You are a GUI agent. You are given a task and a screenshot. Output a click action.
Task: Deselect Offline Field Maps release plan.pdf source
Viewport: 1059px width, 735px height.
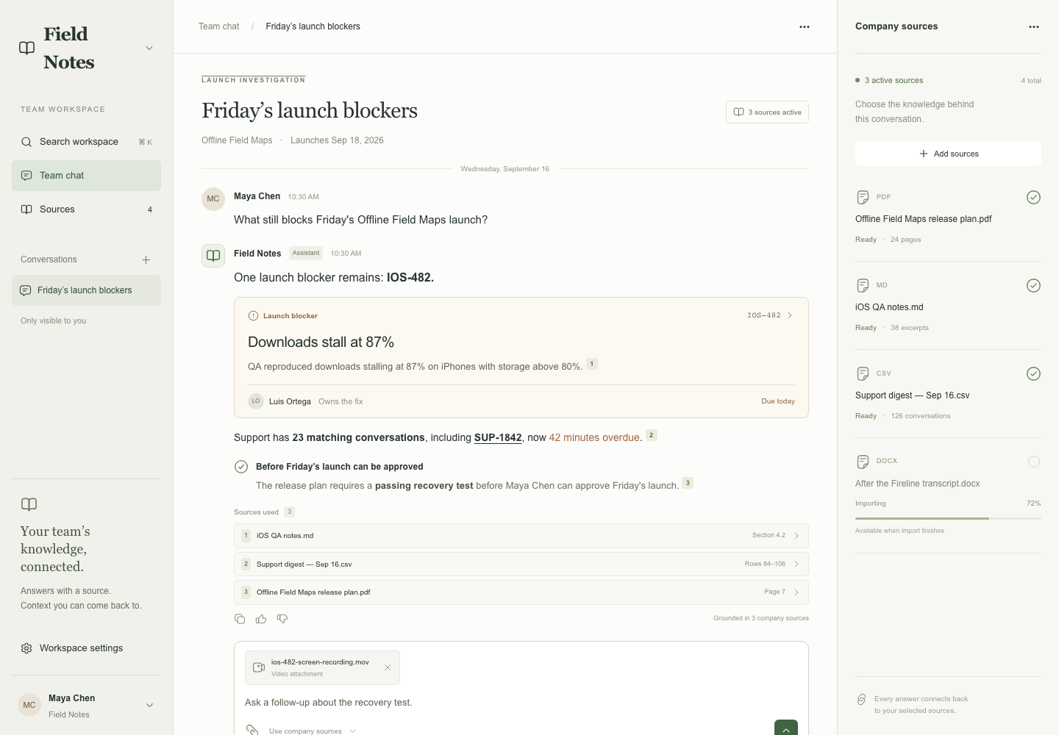coord(1033,197)
